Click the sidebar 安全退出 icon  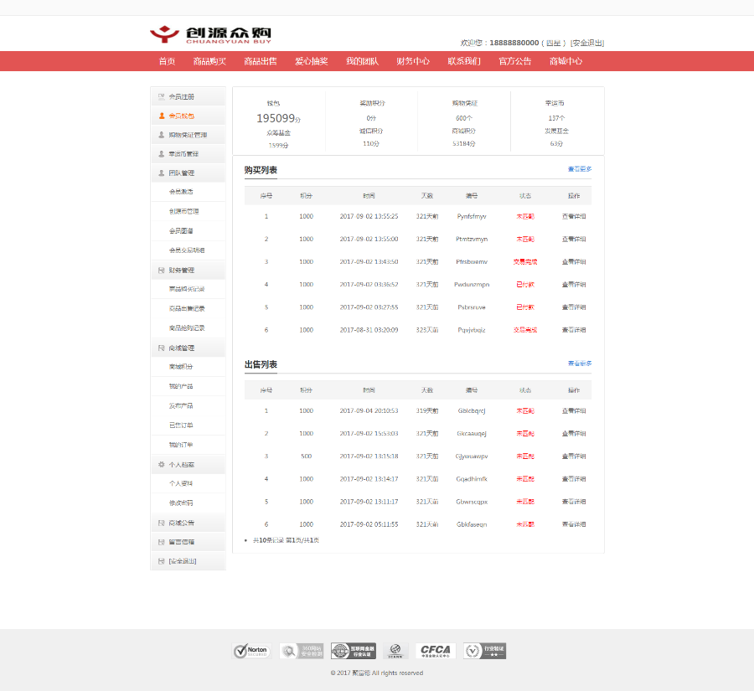pyautogui.click(x=162, y=561)
